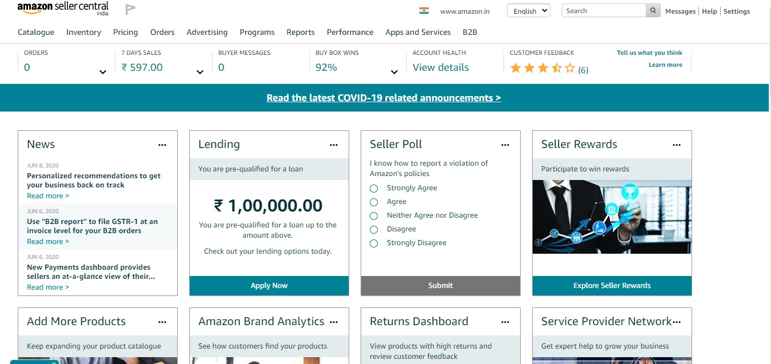The width and height of the screenshot is (771, 364).
Task: Open Add More Products three-dot menu
Action: (x=162, y=322)
